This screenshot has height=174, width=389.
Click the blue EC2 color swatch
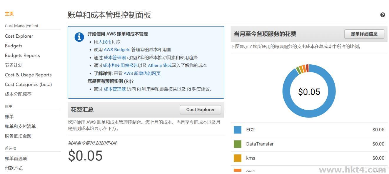[x=238, y=130]
